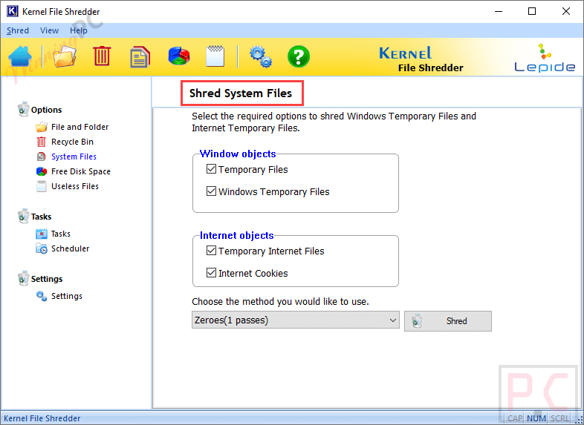Screen dimensions: 584x425
Task: Click the Useless Files notepad toolbar icon
Action: click(x=215, y=56)
